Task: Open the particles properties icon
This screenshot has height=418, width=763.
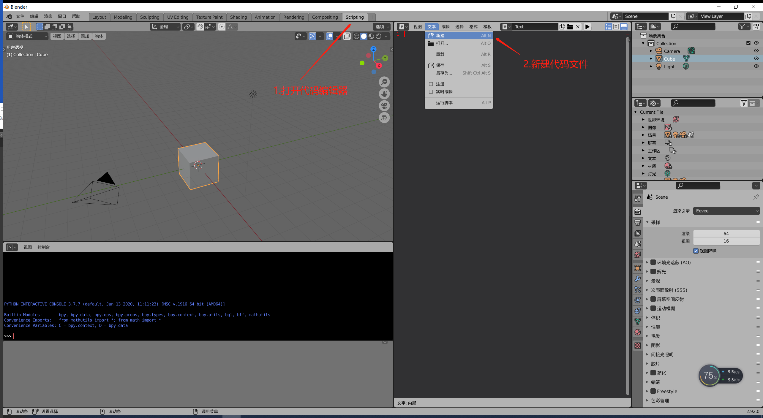Action: coord(638,289)
